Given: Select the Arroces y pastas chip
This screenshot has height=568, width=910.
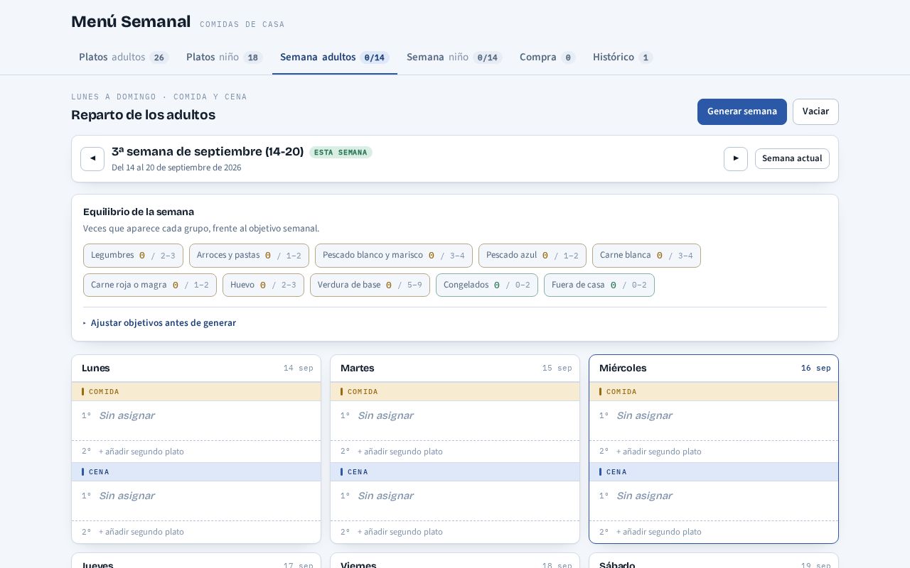Looking at the screenshot, I should [x=249, y=256].
